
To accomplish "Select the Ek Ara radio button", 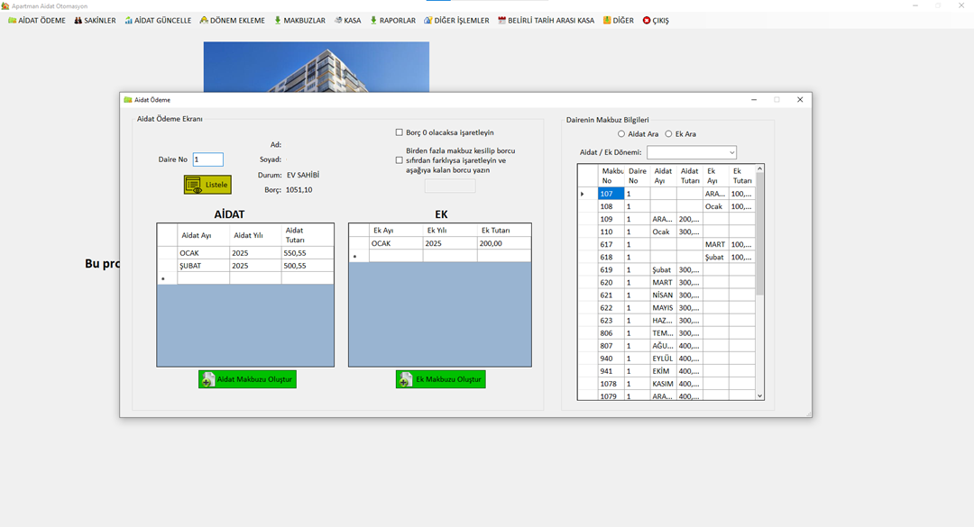I will coord(668,134).
